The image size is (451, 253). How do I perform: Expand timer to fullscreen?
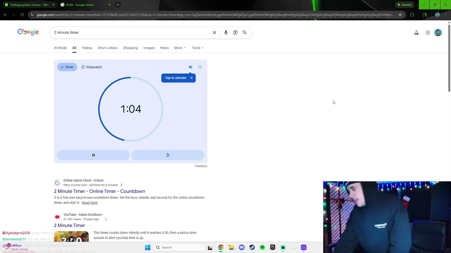[x=200, y=67]
